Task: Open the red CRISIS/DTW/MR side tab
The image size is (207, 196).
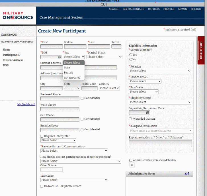Action: click(x=201, y=51)
